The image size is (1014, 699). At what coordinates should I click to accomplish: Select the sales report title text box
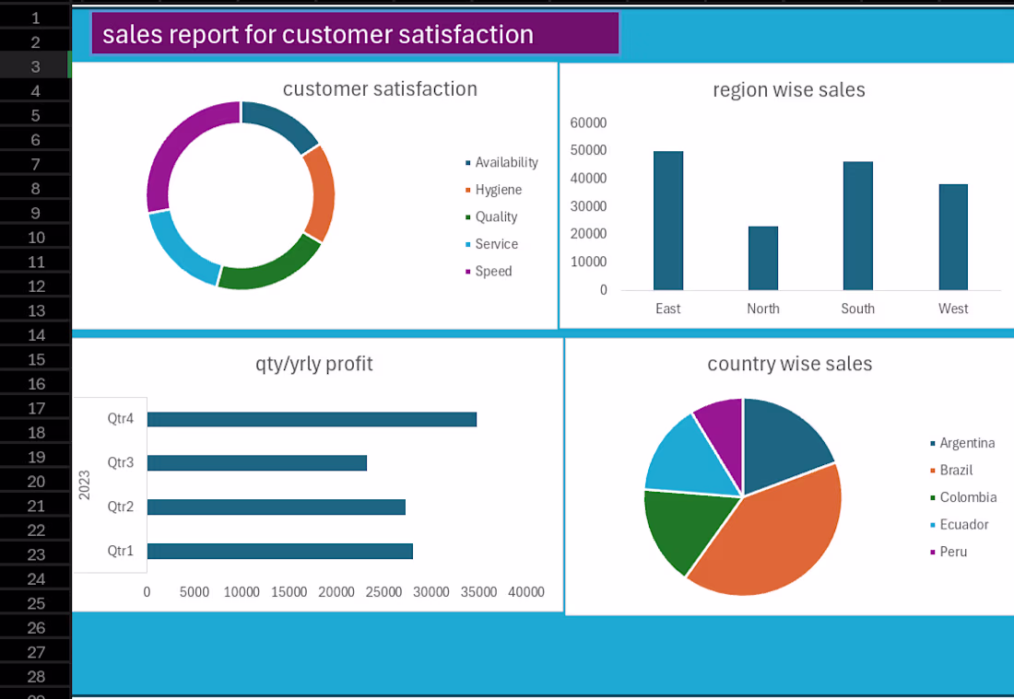(x=355, y=33)
